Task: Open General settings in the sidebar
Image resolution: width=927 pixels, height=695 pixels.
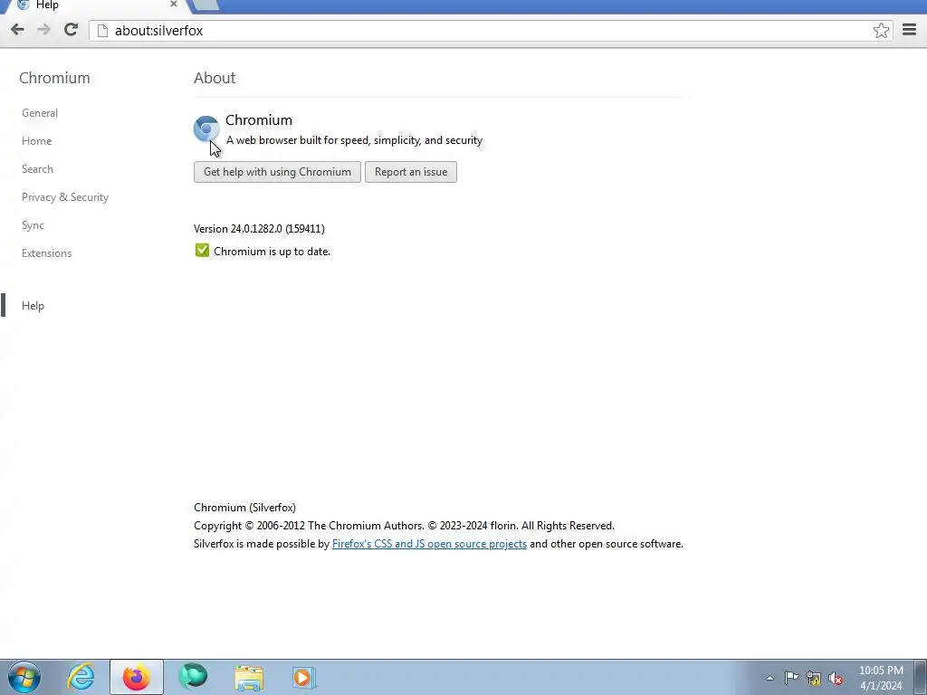Action: click(x=40, y=113)
